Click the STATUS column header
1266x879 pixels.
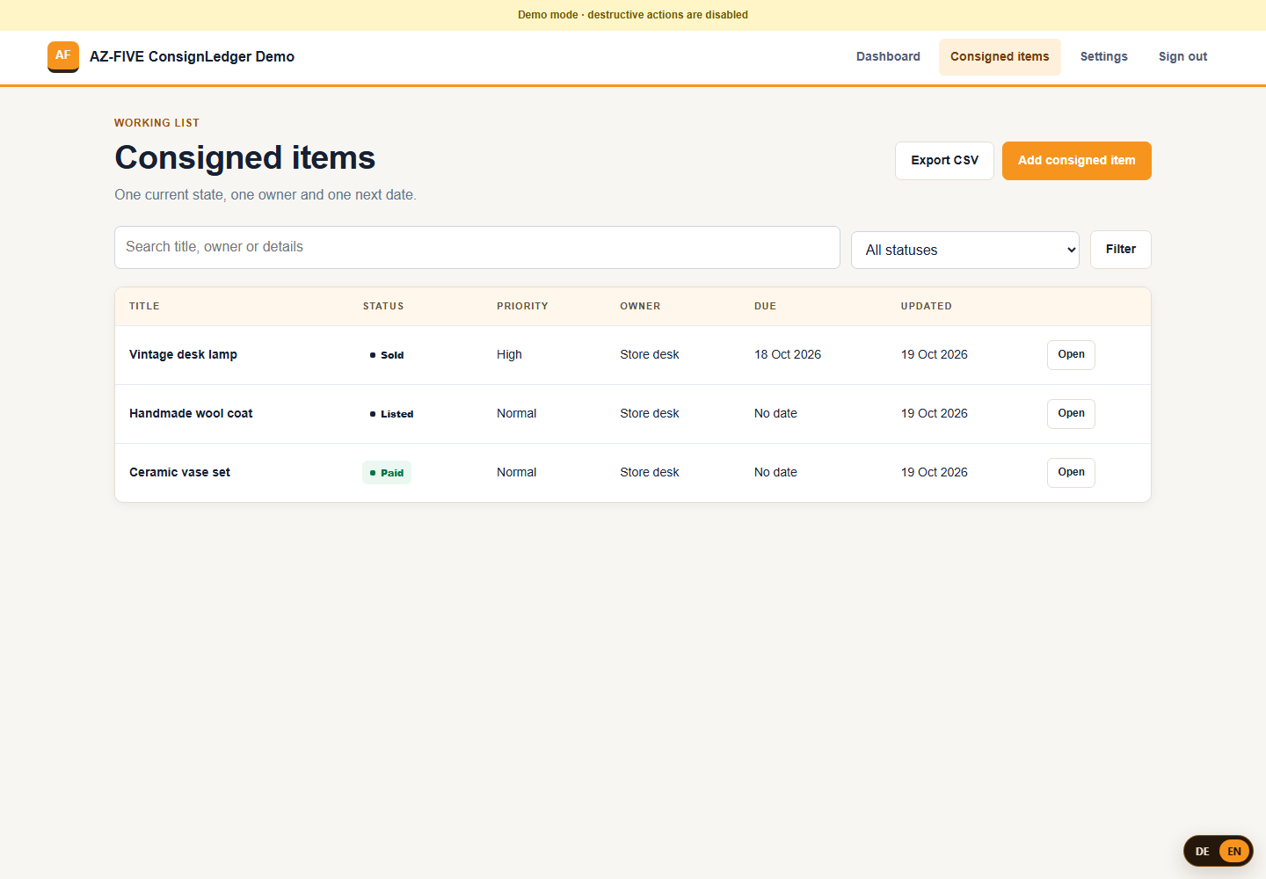pos(383,306)
